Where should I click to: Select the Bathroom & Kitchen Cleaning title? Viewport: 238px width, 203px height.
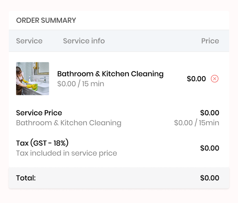tap(110, 74)
